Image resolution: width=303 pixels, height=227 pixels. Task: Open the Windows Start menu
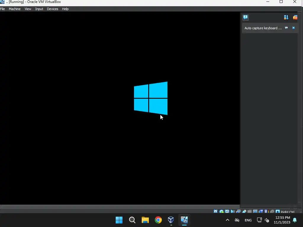pos(119,220)
